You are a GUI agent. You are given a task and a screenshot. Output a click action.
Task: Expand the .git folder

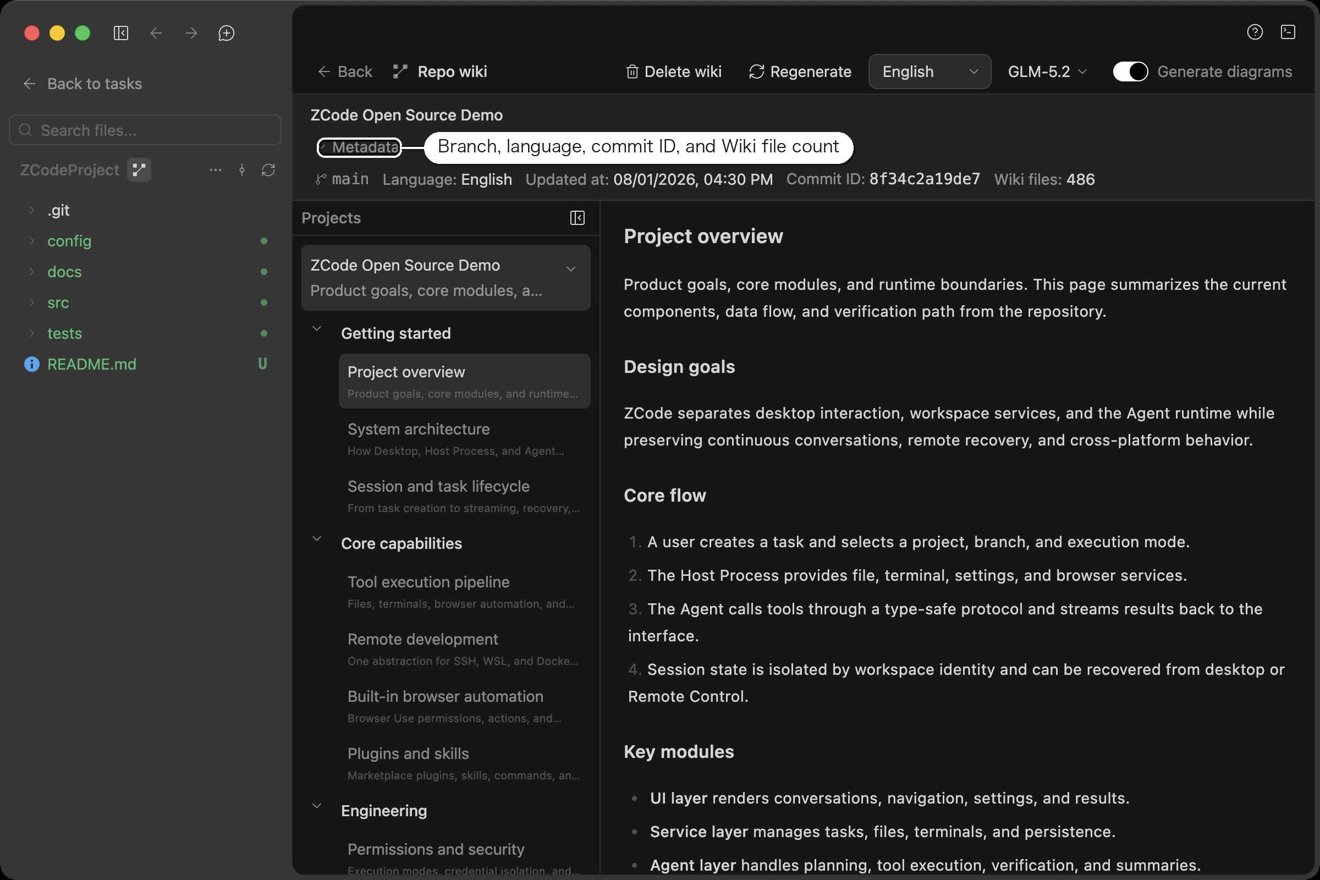(x=32, y=211)
